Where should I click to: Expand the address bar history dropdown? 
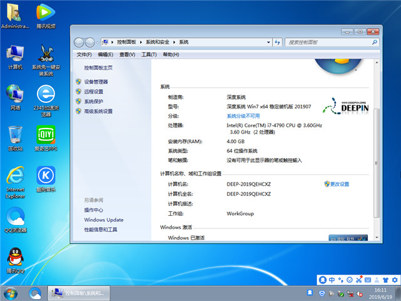click(x=268, y=42)
